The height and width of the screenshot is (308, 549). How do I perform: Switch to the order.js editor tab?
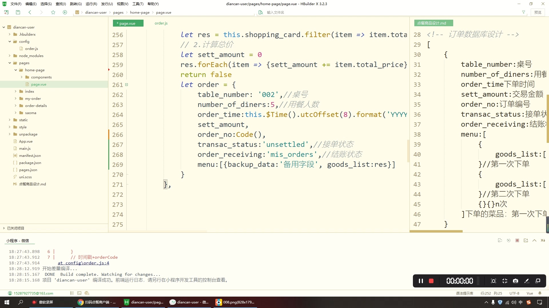coord(161,23)
